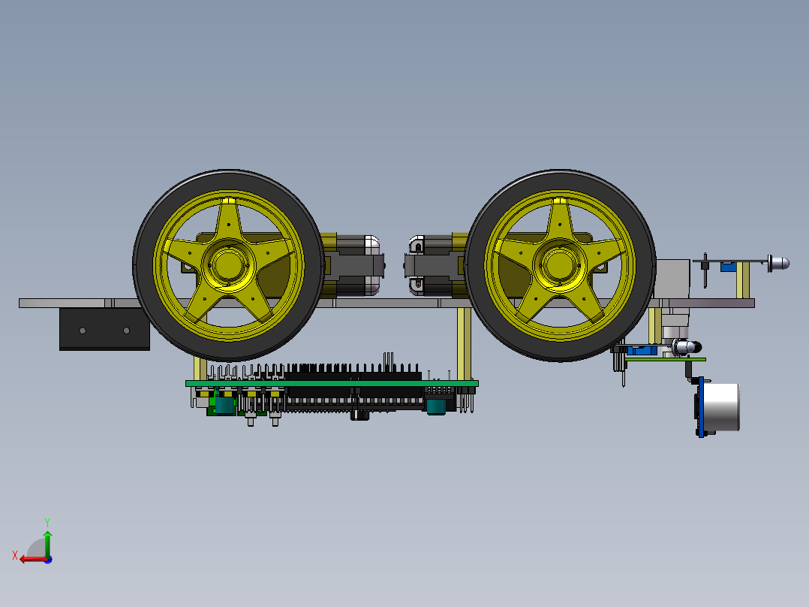Click the blue Z axis dot on triad

tap(47, 559)
